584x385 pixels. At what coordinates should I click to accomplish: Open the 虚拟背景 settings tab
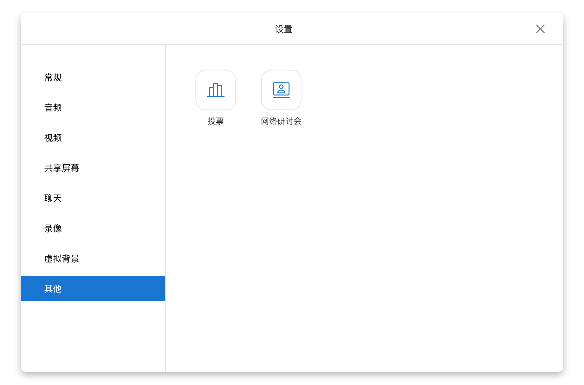[x=62, y=259]
